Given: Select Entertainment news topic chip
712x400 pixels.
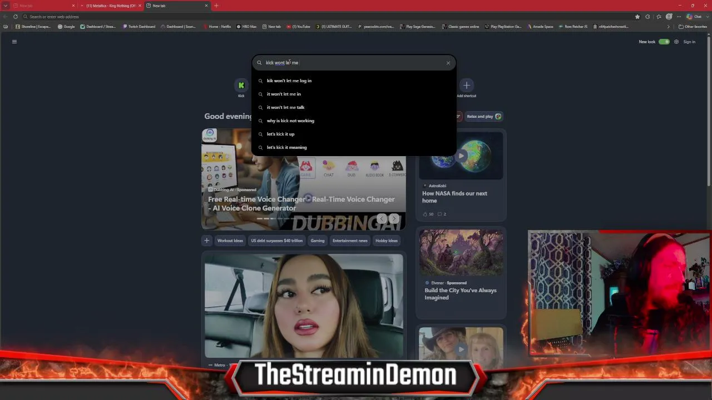Looking at the screenshot, I should [350, 241].
